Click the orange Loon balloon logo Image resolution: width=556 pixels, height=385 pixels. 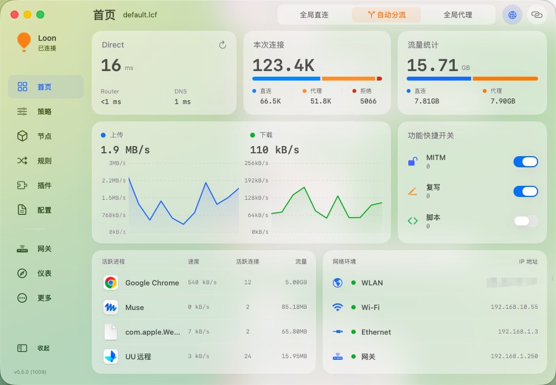(23, 42)
